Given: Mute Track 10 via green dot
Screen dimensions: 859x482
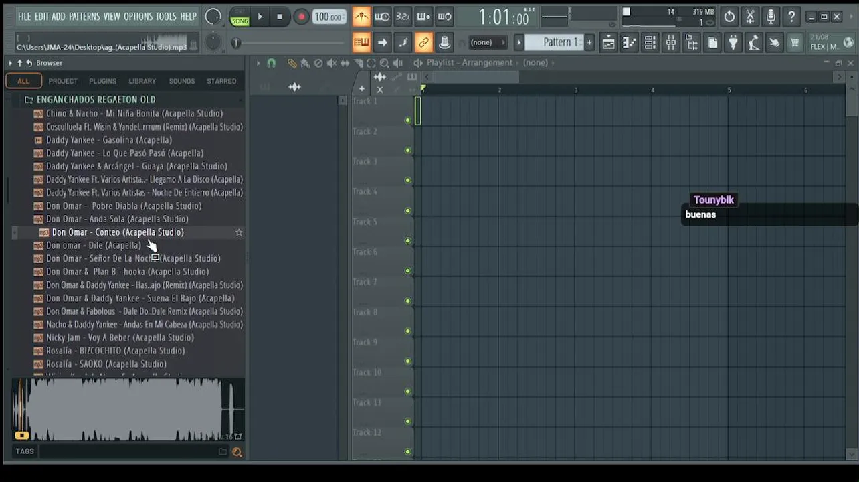Looking at the screenshot, I should (x=407, y=392).
